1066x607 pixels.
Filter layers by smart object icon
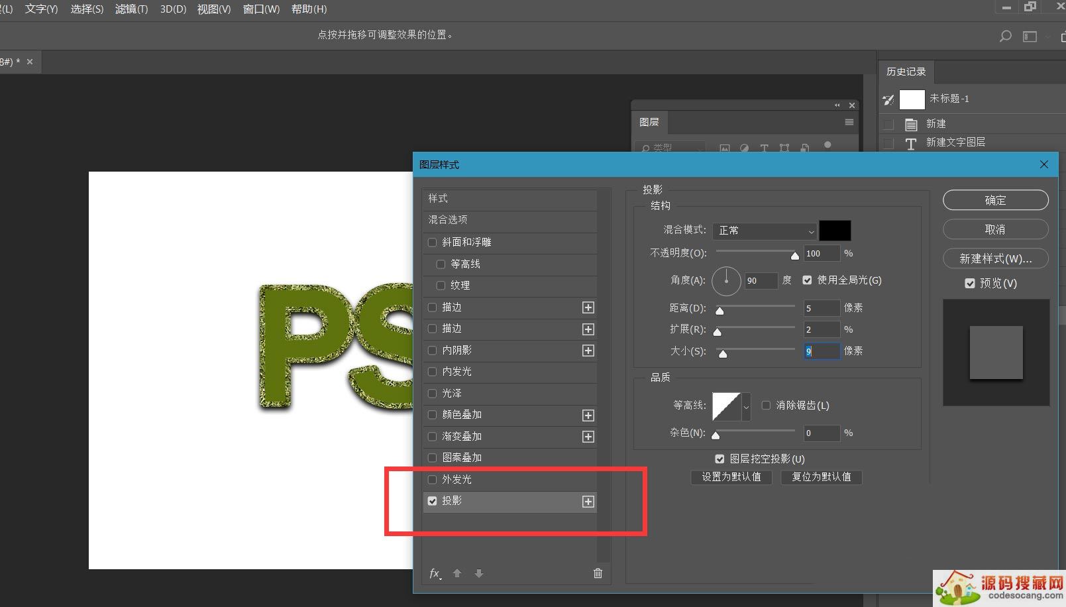point(804,148)
